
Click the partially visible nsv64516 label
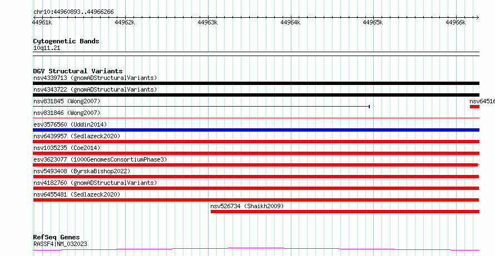coord(482,101)
